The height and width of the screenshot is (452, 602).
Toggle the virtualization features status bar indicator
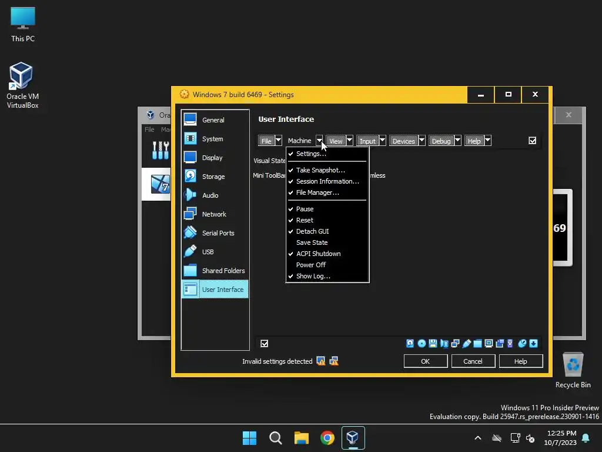(510, 343)
